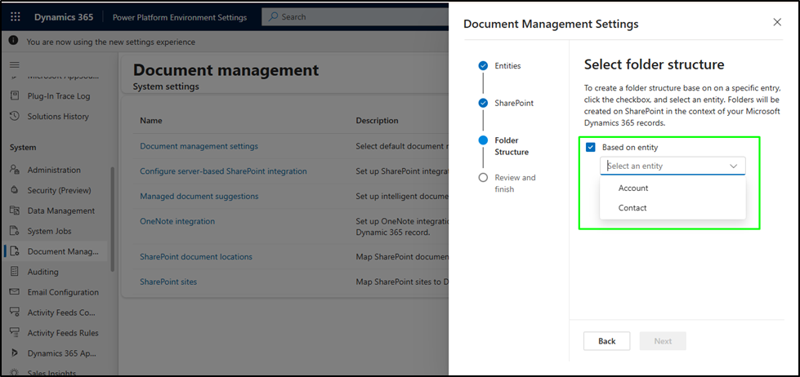The height and width of the screenshot is (377, 800).
Task: Open Configure server-based SharePoint integration link
Action: click(x=223, y=171)
